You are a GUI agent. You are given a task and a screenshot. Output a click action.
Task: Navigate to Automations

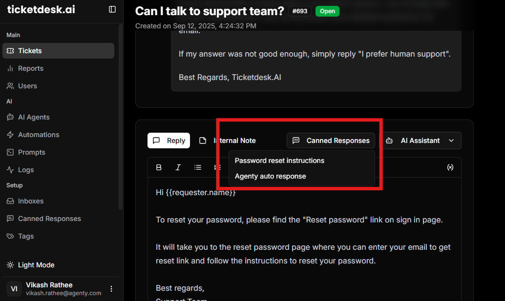tap(58, 135)
